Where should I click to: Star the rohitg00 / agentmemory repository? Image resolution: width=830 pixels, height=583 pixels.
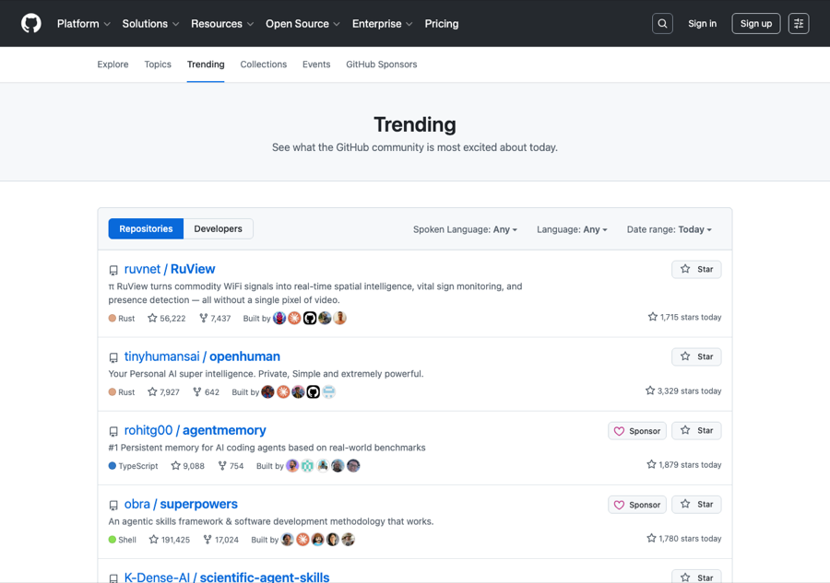tap(696, 431)
